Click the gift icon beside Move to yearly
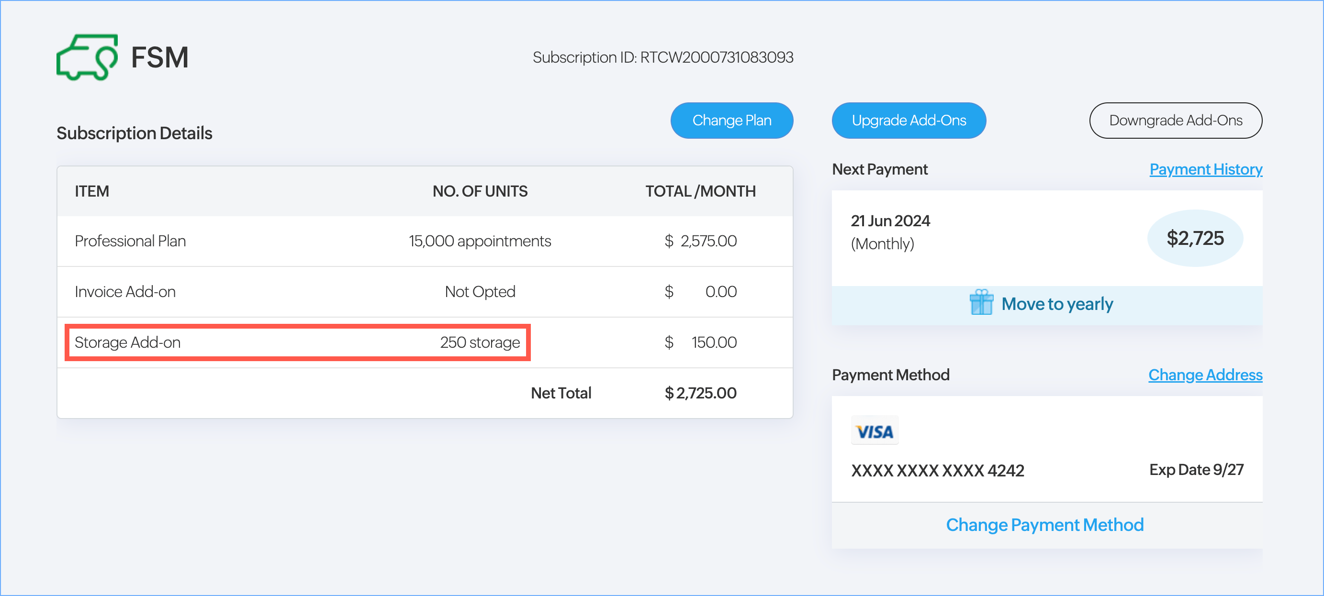This screenshot has width=1324, height=596. (x=981, y=303)
